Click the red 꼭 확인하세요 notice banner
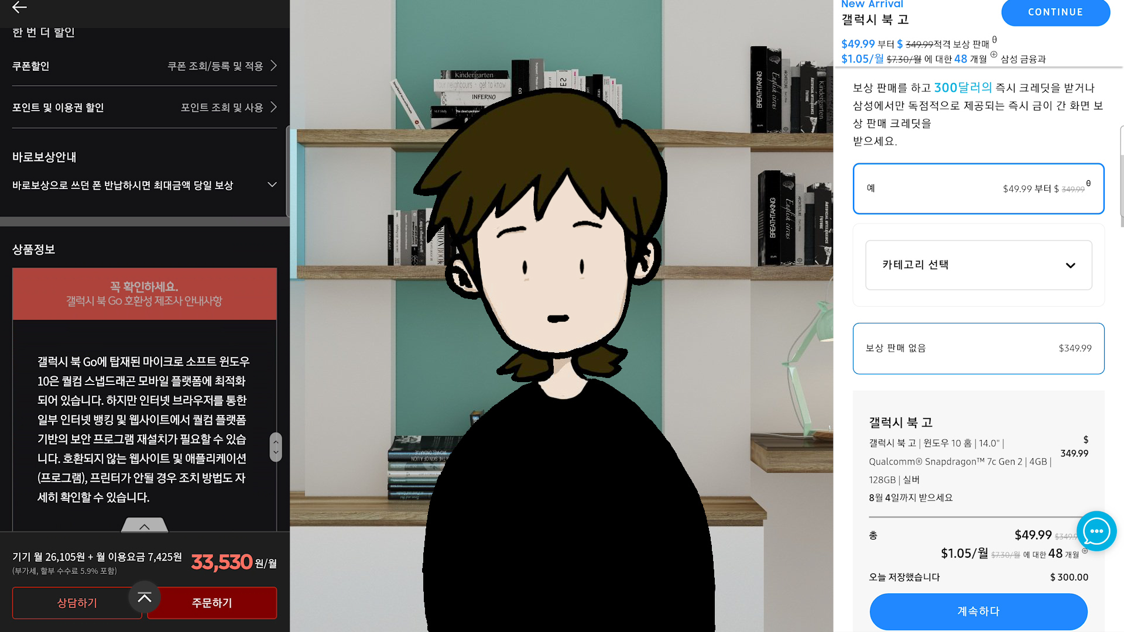The height and width of the screenshot is (632, 1124). 144,294
